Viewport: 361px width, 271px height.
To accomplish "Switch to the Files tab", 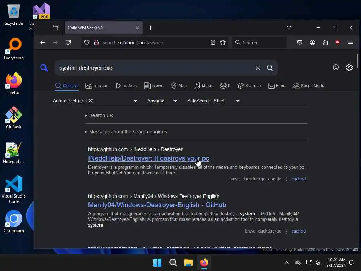I will 276,86.
